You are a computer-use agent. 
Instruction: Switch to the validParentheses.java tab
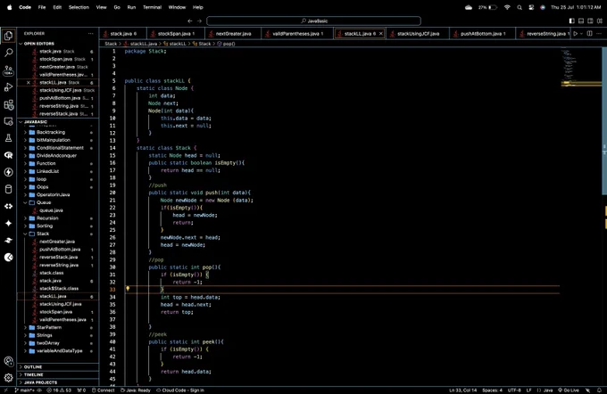click(297, 34)
